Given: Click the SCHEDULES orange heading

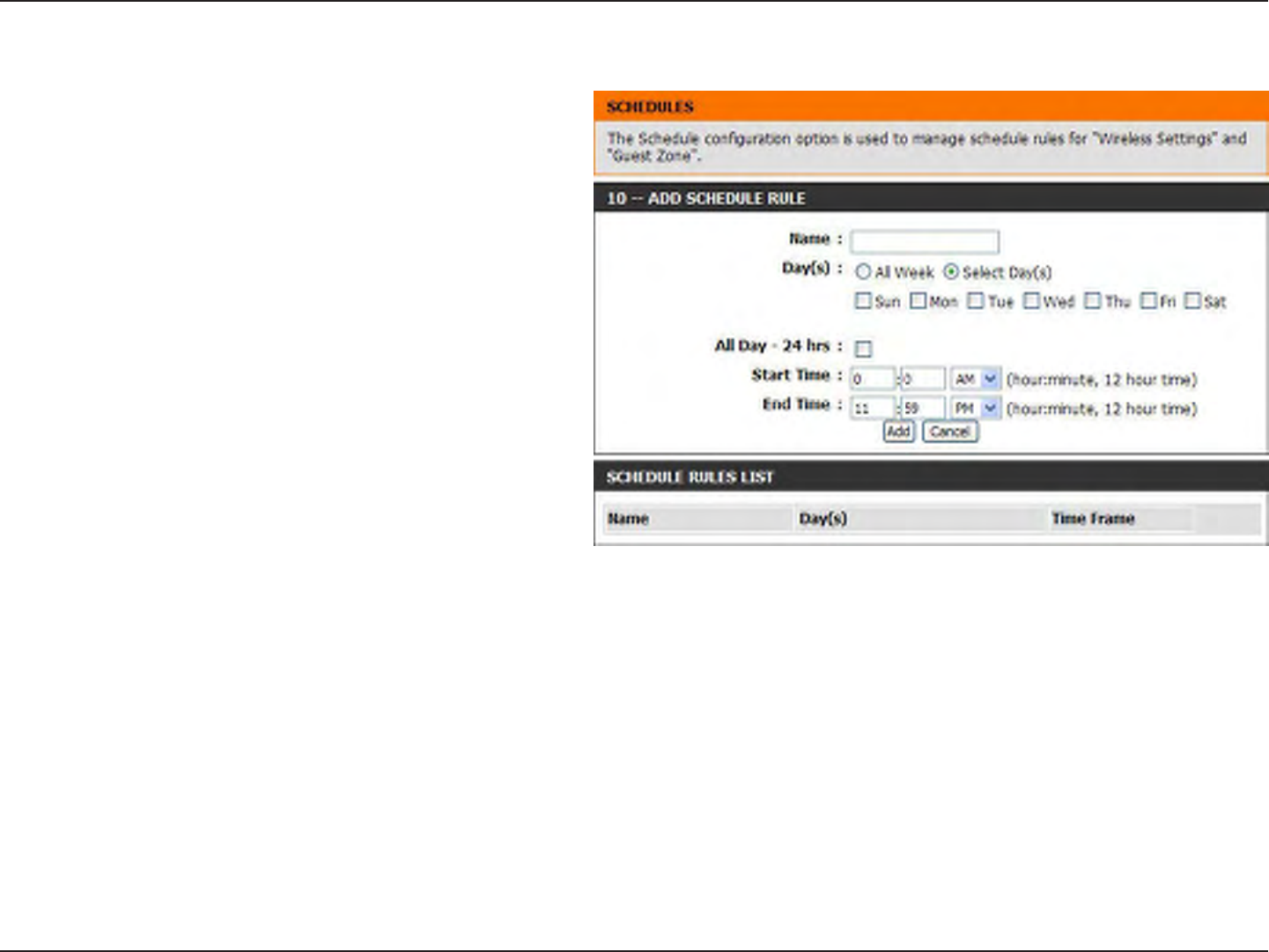Looking at the screenshot, I should pyautogui.click(x=650, y=107).
